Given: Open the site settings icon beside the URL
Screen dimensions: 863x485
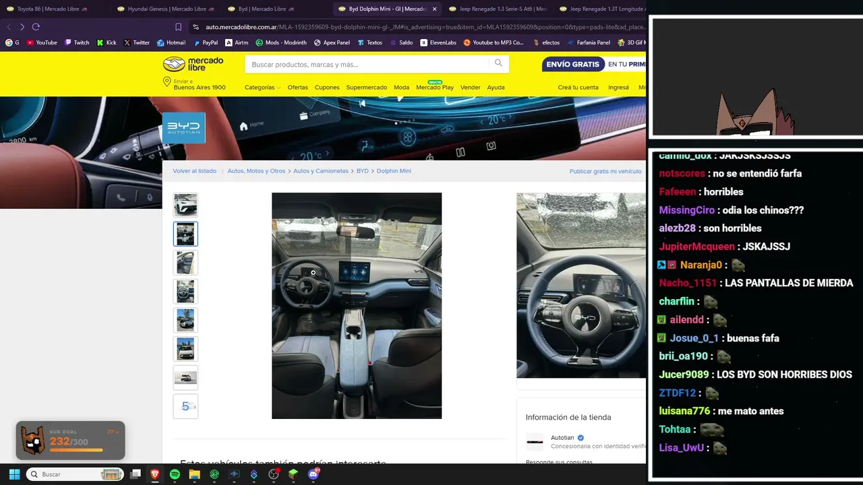Looking at the screenshot, I should pos(196,27).
